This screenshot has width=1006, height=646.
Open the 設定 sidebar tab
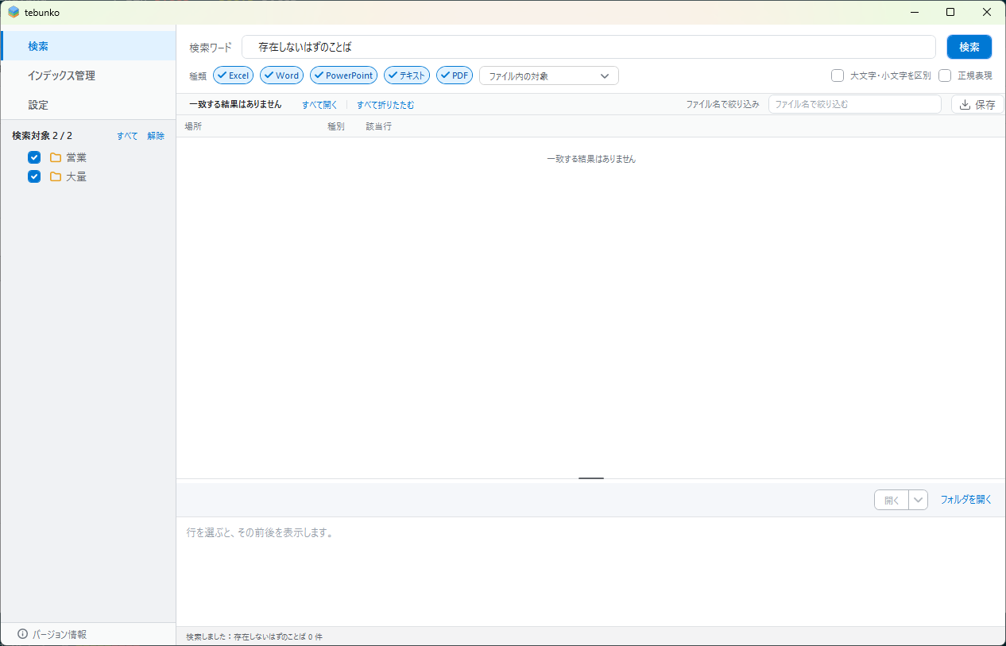point(88,105)
